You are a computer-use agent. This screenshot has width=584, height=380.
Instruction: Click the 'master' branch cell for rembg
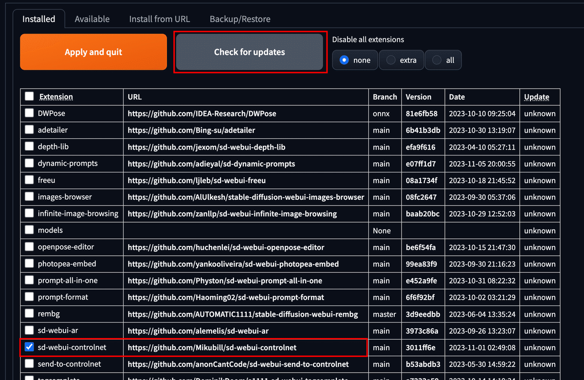pyautogui.click(x=384, y=314)
